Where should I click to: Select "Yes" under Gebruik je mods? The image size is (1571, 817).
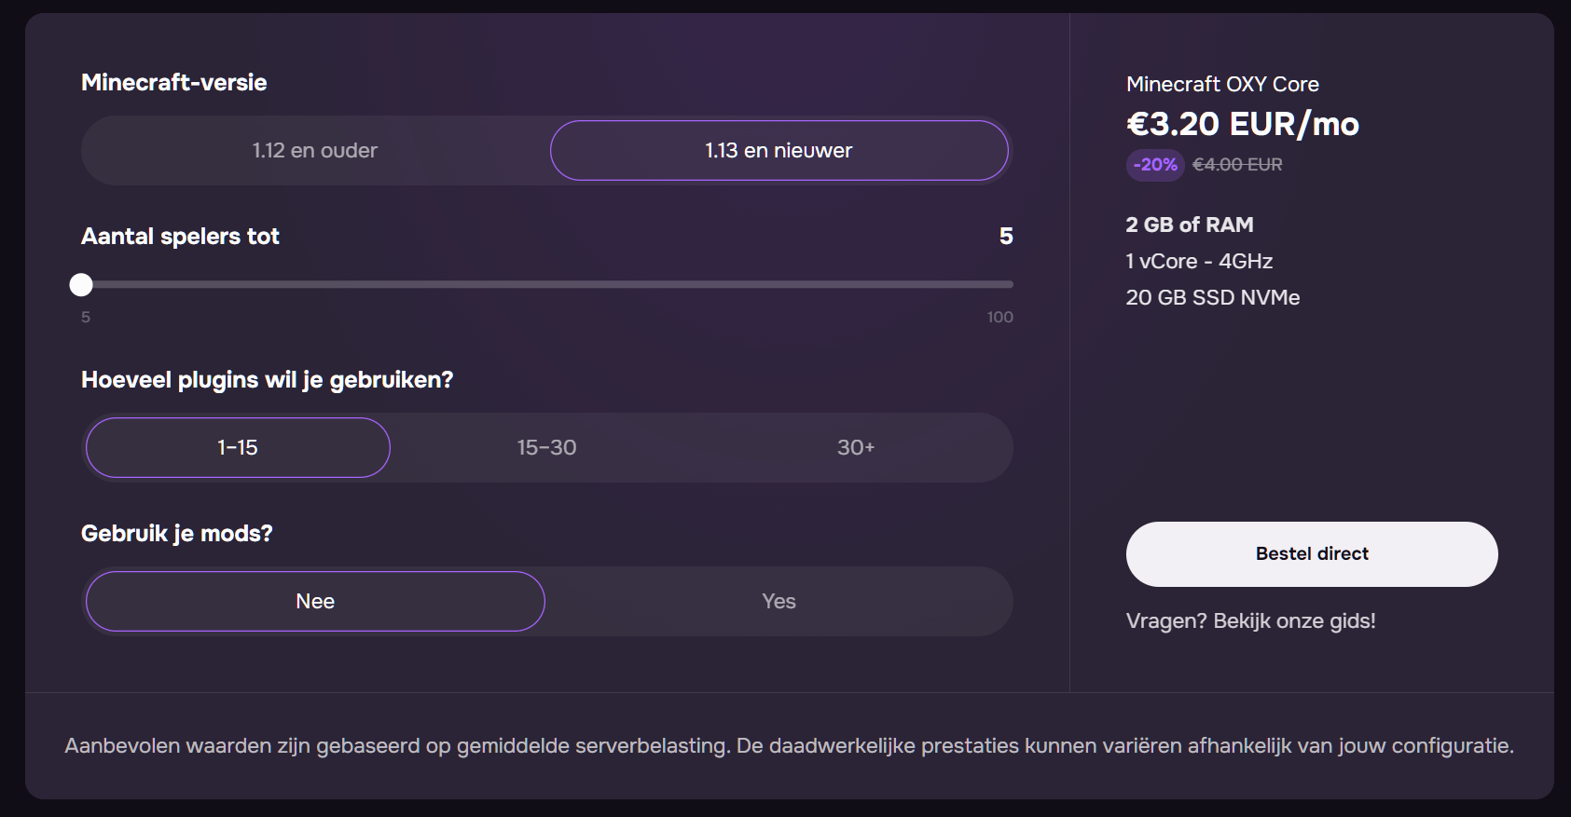pyautogui.click(x=779, y=601)
